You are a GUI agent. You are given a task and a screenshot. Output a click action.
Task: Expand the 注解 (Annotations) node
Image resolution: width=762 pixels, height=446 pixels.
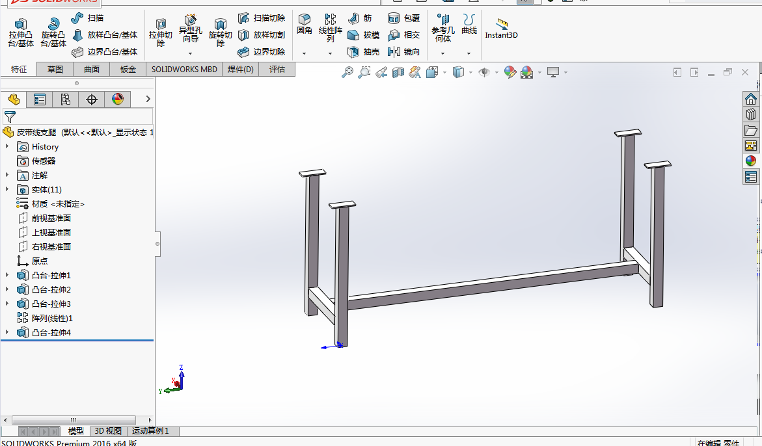click(7, 175)
